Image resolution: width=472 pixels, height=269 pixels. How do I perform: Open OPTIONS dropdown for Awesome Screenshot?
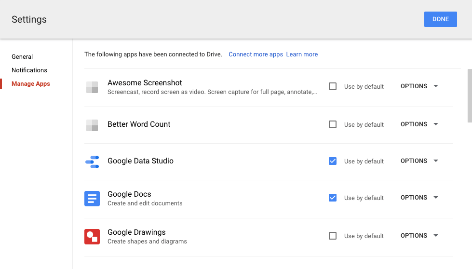419,86
